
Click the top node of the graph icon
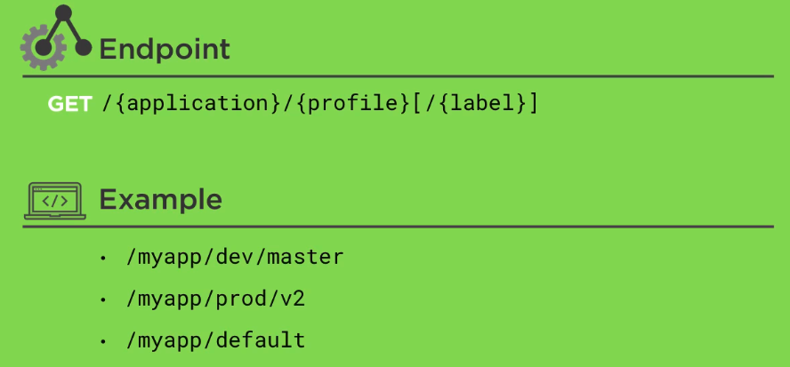pos(63,13)
